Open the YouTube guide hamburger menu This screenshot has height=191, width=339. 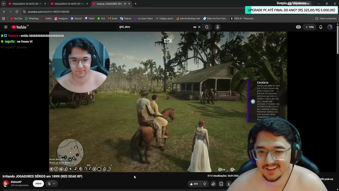6,27
